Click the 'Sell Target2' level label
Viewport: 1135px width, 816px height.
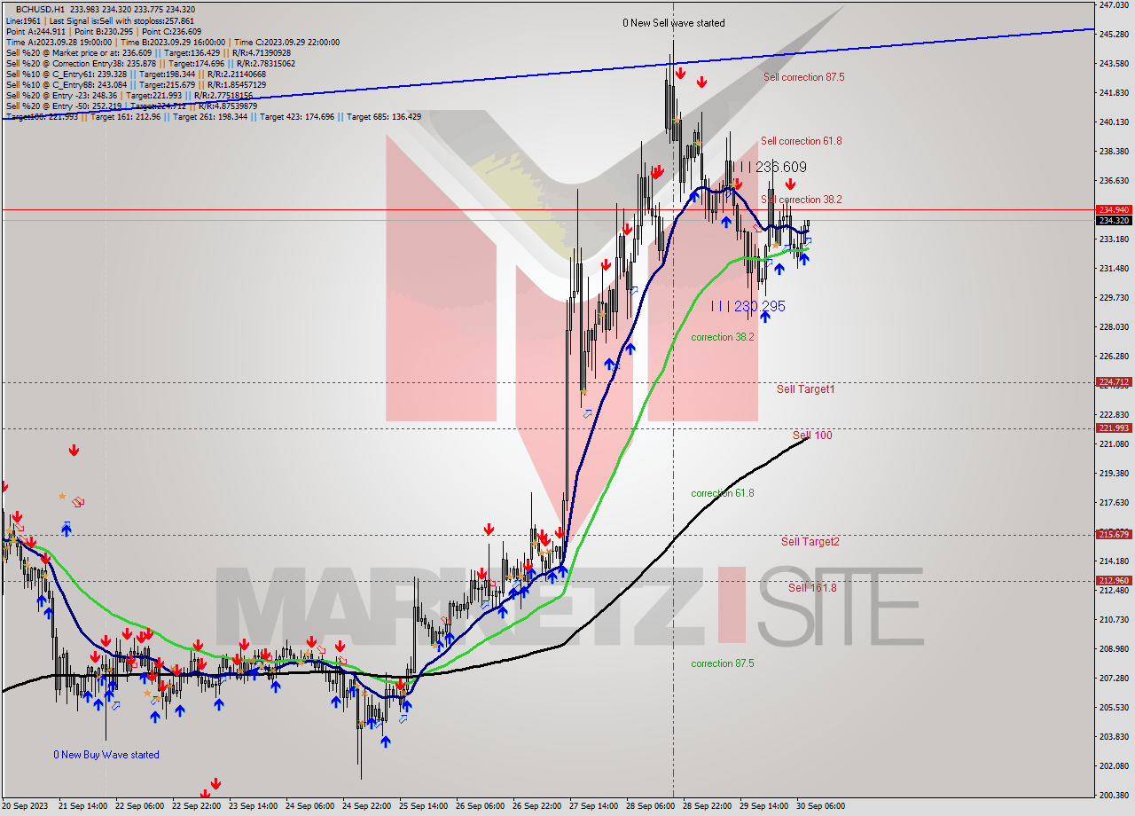(x=810, y=542)
